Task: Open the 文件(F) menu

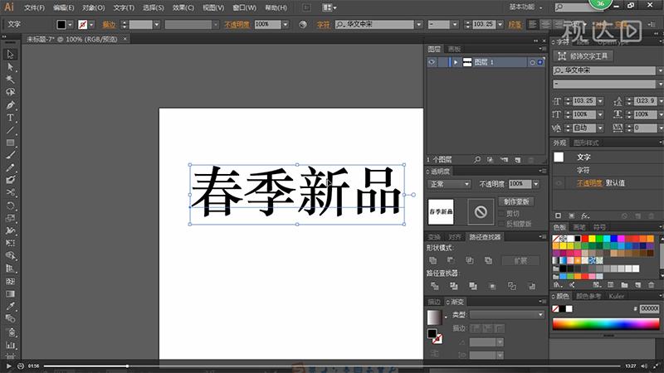Action: tap(34, 7)
